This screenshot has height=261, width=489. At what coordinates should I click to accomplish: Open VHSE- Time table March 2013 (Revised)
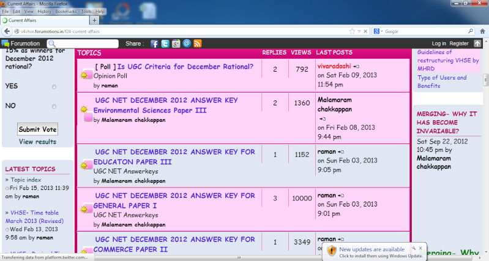click(x=34, y=217)
